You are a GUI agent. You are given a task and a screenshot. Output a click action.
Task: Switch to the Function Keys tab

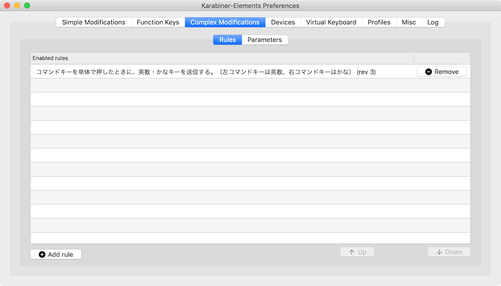pos(158,22)
